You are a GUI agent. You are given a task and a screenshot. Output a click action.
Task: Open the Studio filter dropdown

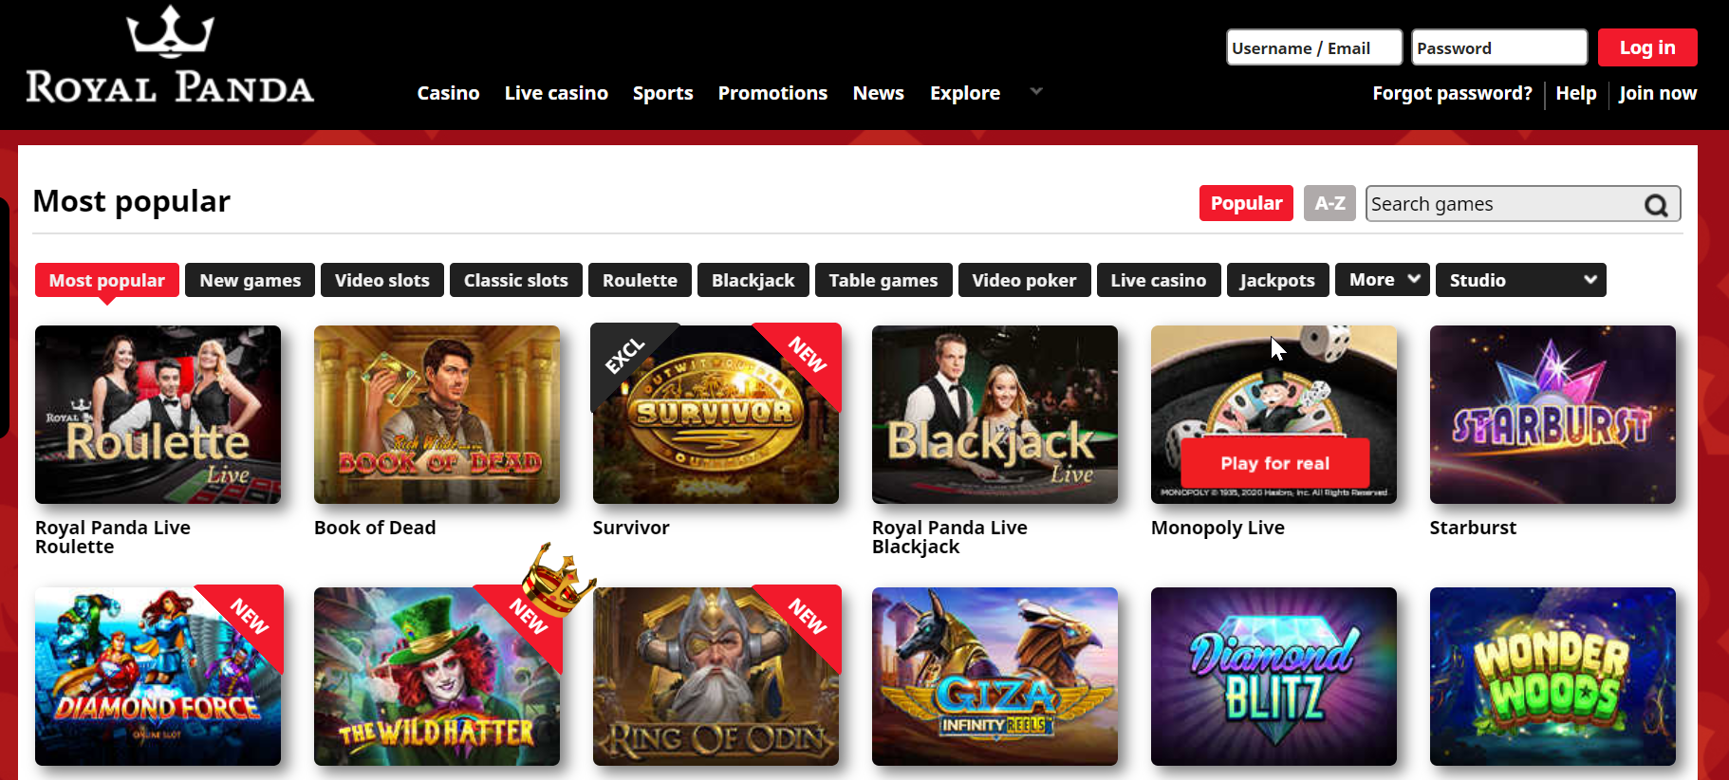(x=1520, y=280)
